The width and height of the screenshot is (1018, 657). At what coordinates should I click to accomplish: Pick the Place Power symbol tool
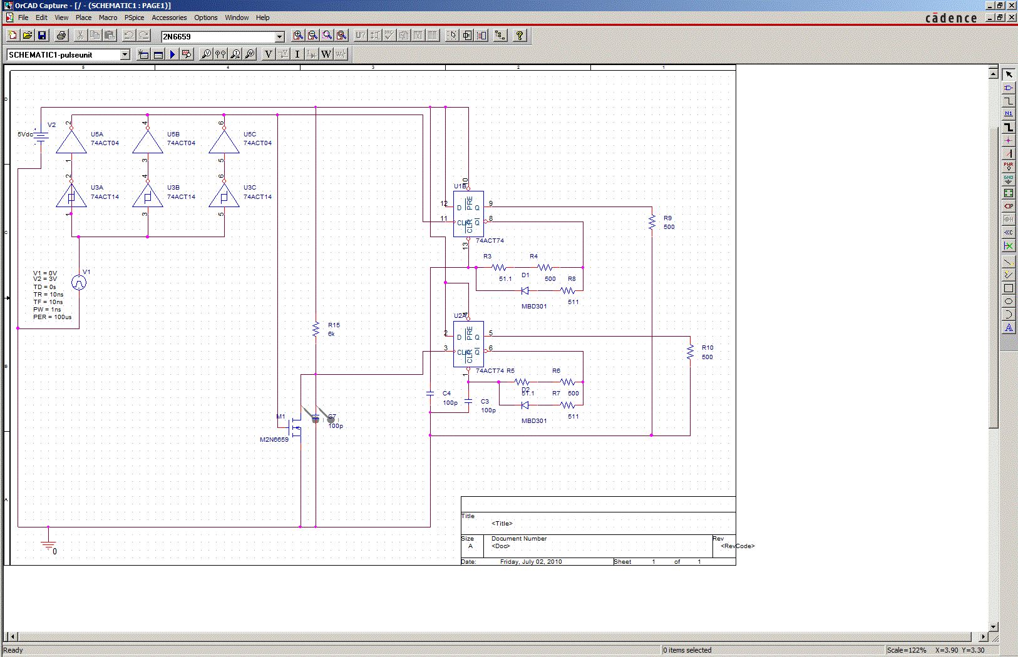tap(1008, 166)
